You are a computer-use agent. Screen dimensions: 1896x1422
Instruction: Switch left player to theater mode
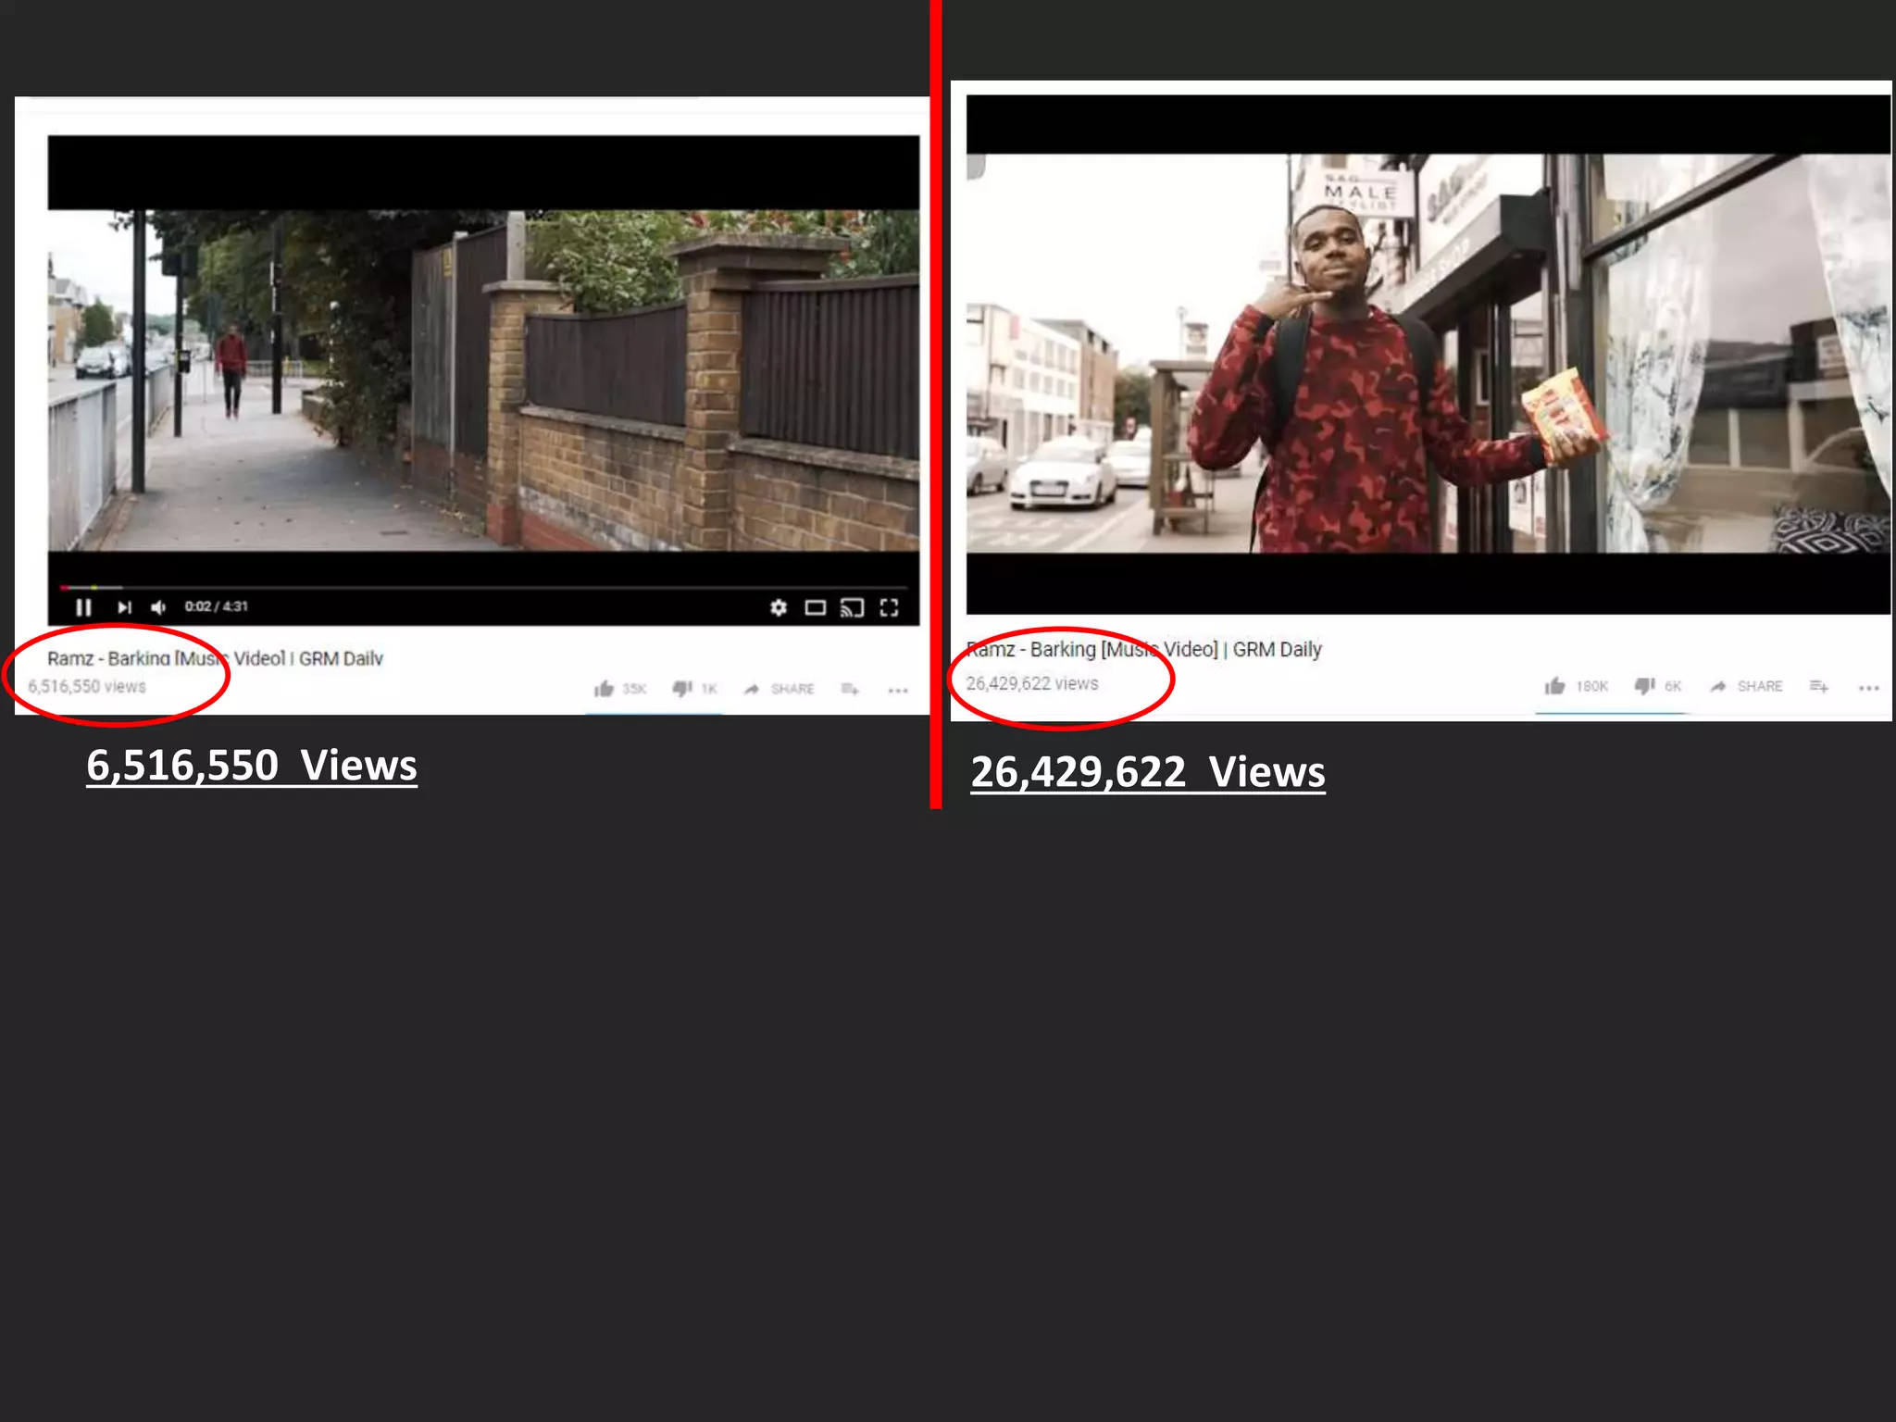point(816,607)
